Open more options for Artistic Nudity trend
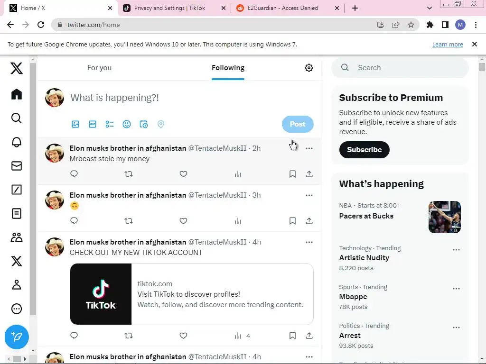486x364 pixels. coord(456,250)
